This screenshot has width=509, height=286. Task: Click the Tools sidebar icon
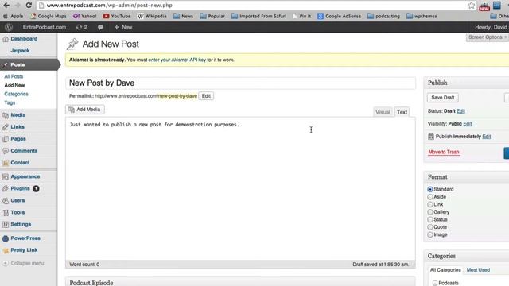click(x=6, y=213)
